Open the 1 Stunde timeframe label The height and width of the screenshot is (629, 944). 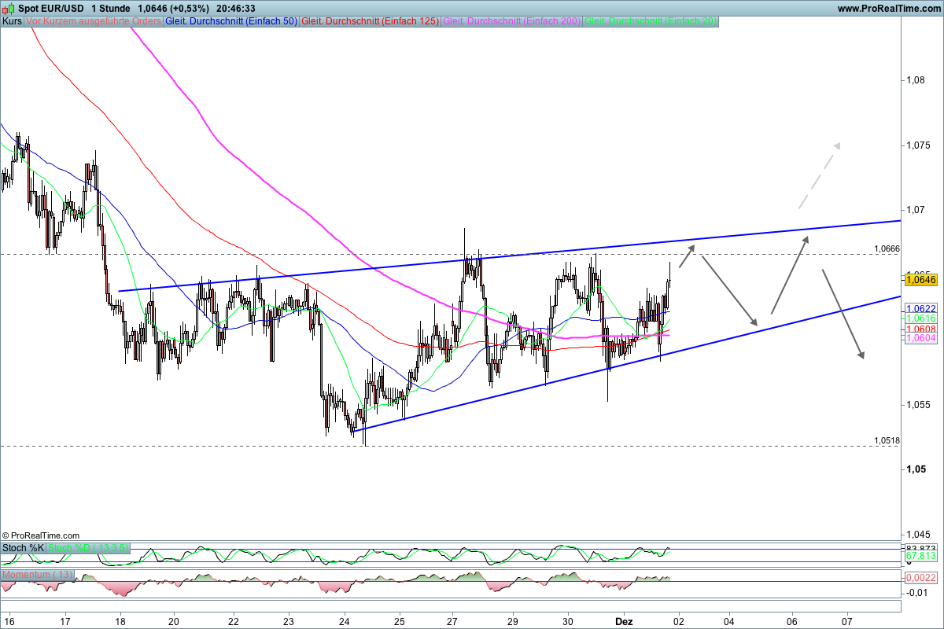[x=111, y=8]
